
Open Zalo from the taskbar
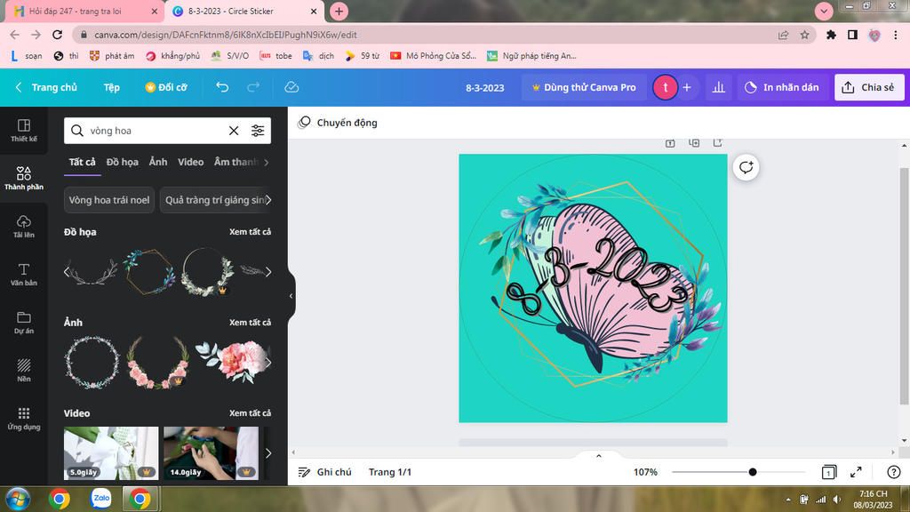coord(101,498)
